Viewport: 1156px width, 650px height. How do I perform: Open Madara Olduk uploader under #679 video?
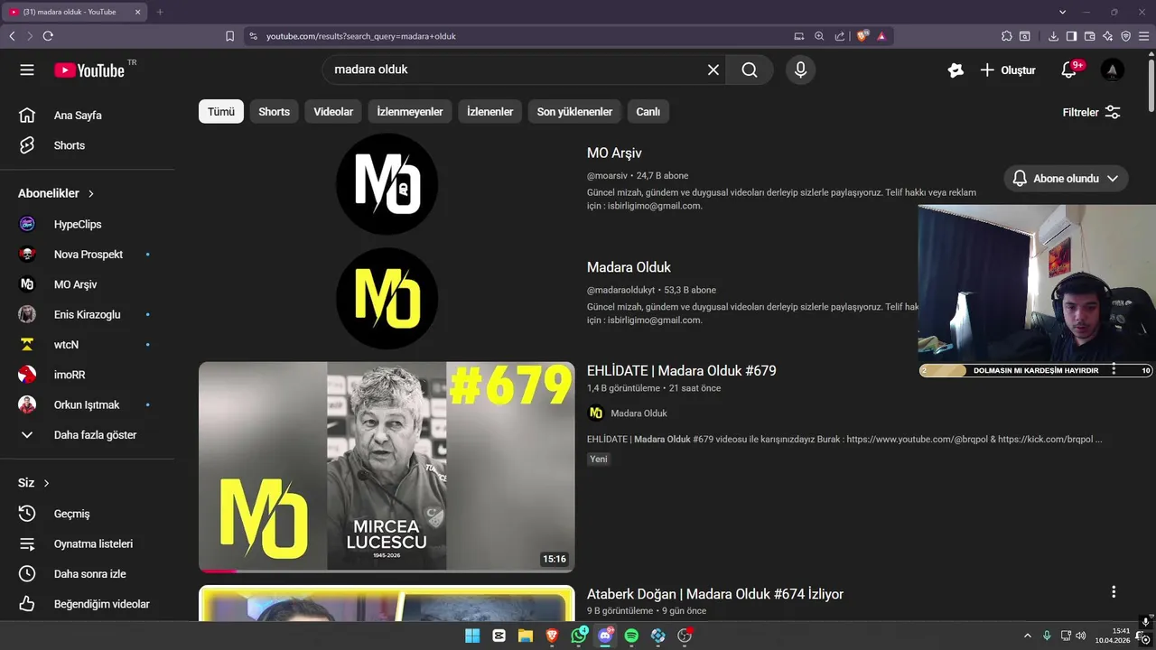coord(639,413)
